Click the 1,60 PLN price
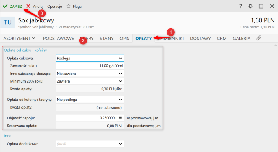Image resolution: width=278 pixels, height=152 pixels. [263, 20]
